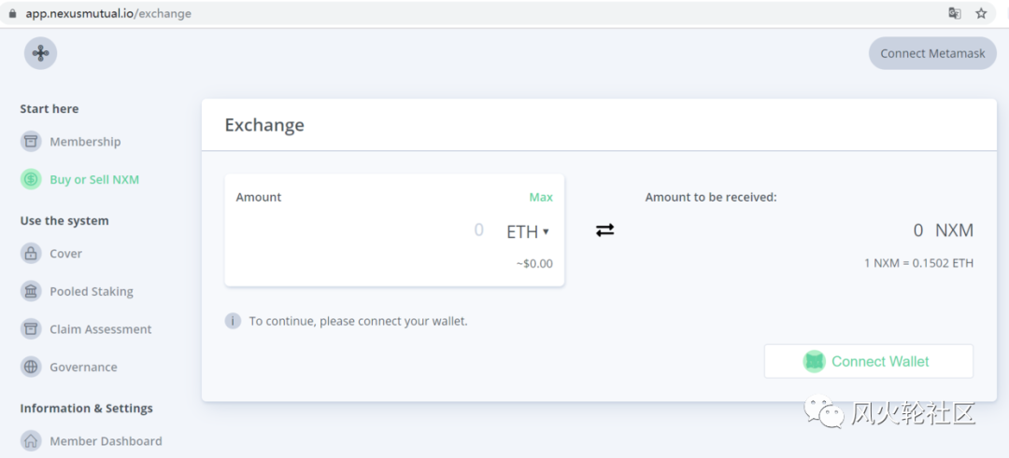Click the Cover lock icon
The height and width of the screenshot is (458, 1009).
30,253
